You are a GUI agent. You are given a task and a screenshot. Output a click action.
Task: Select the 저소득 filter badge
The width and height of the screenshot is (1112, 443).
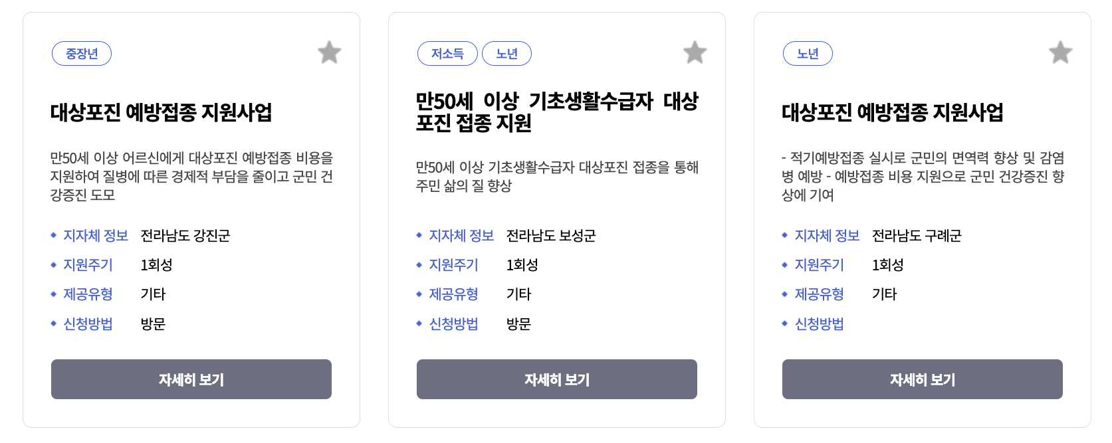[x=447, y=54]
